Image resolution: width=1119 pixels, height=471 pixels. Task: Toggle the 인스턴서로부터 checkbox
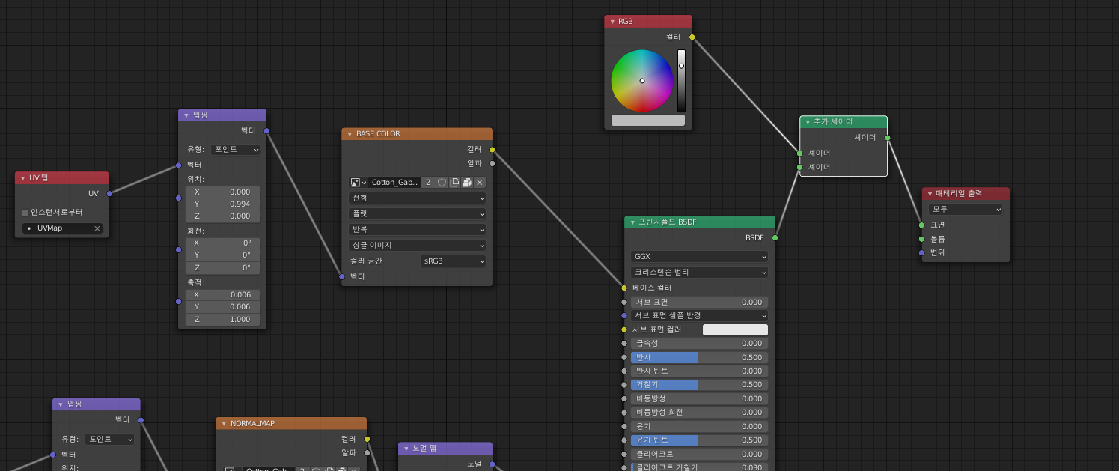[x=25, y=212]
